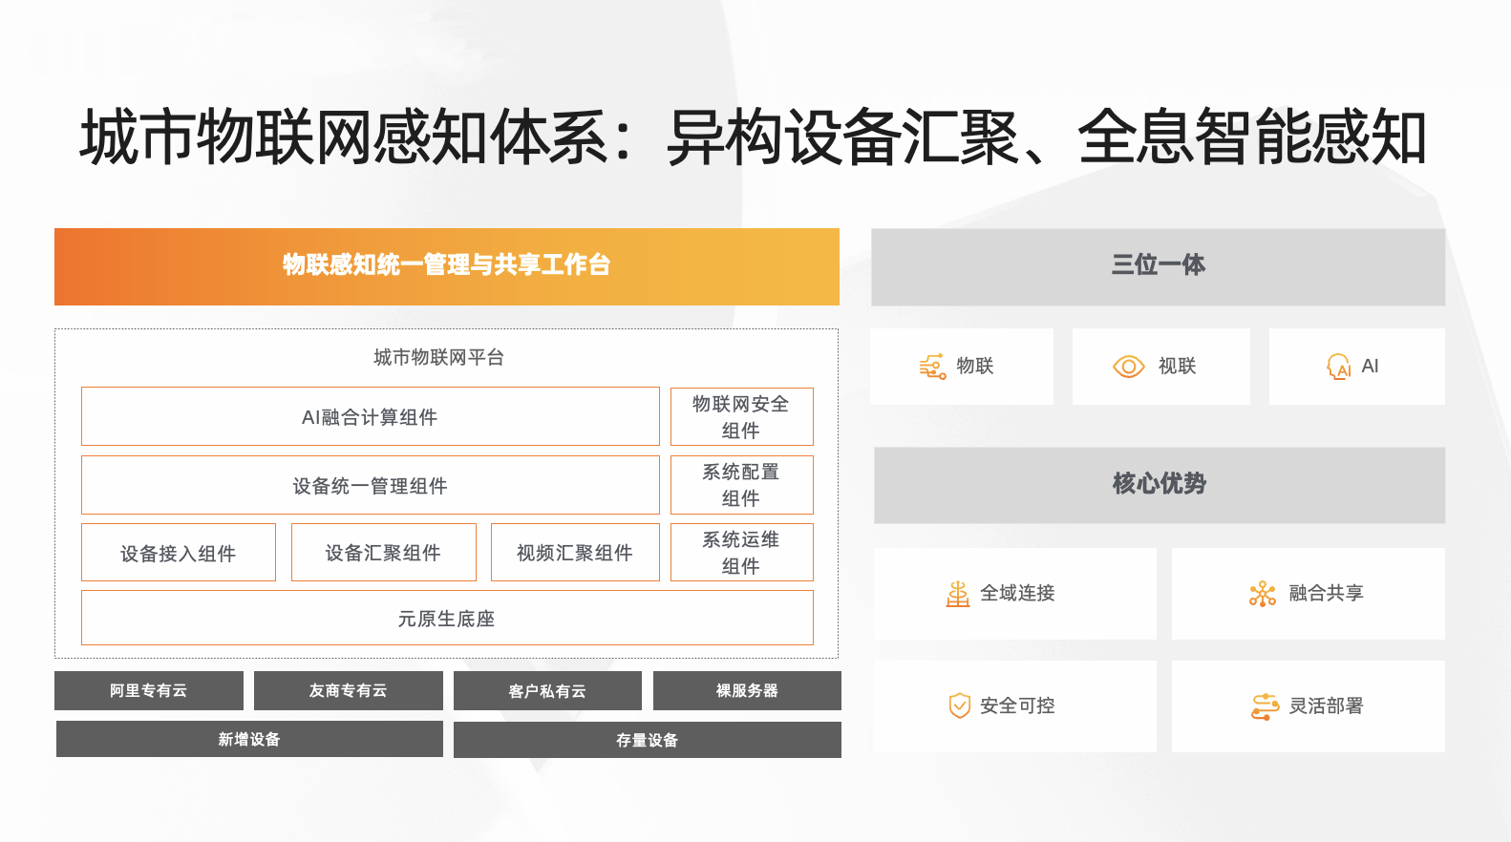
Task: Select the 物联感知统一管理与共享工作台 orange banner
Action: tap(447, 266)
